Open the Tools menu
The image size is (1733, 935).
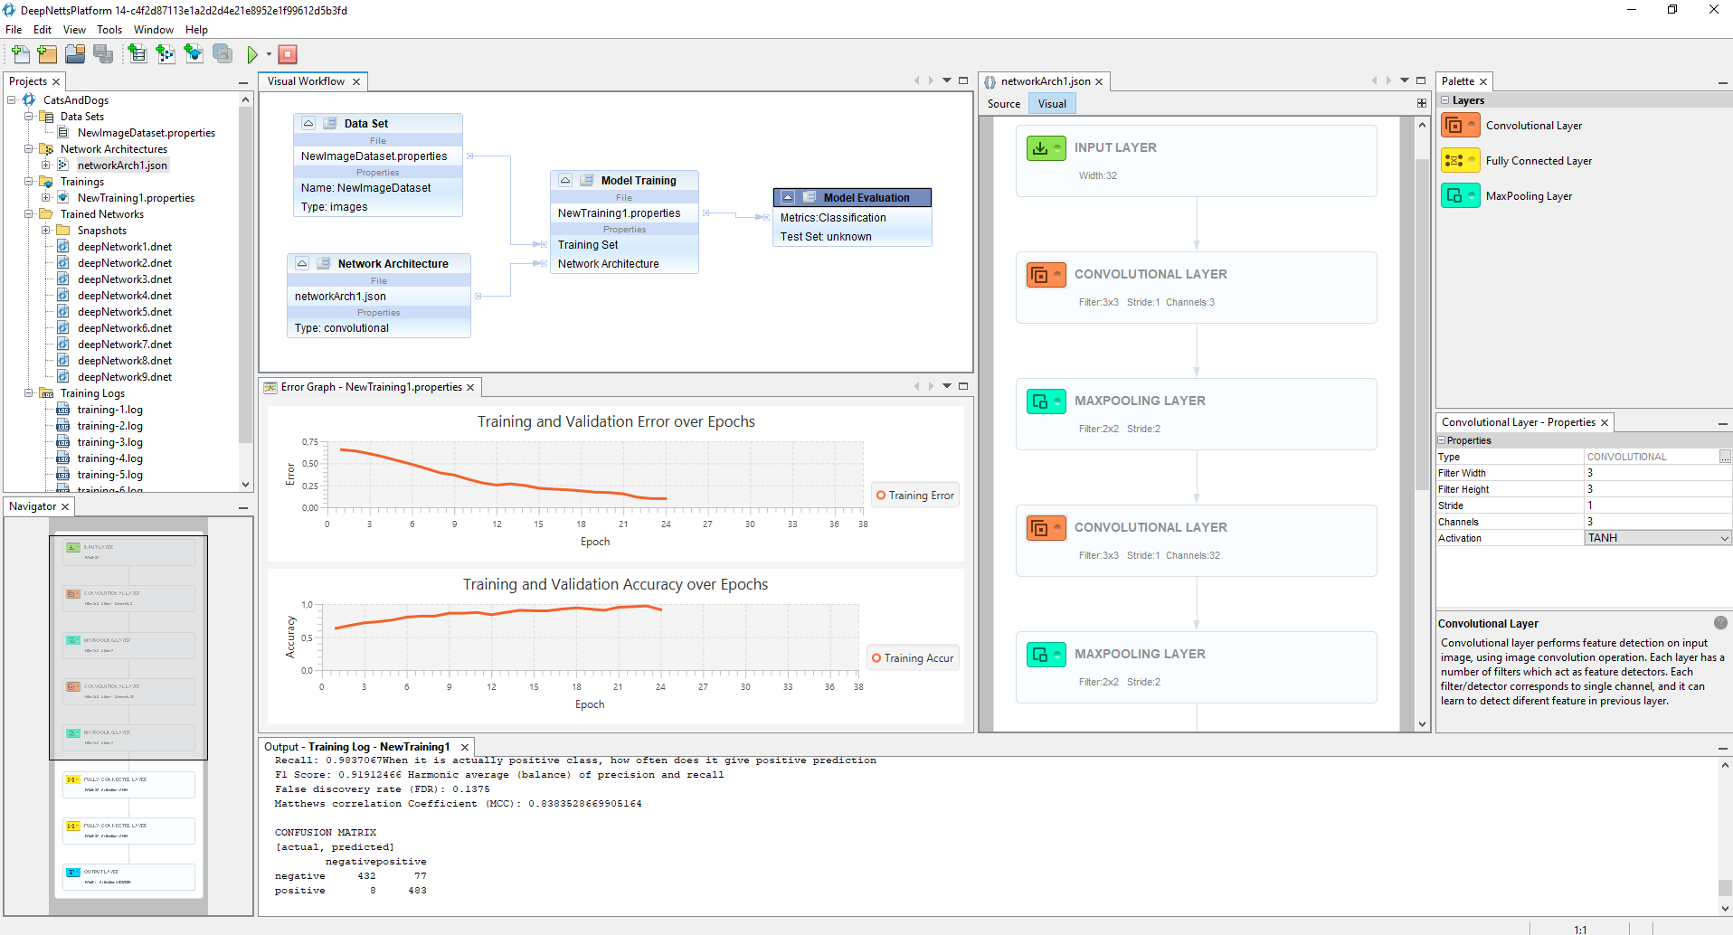[109, 30]
